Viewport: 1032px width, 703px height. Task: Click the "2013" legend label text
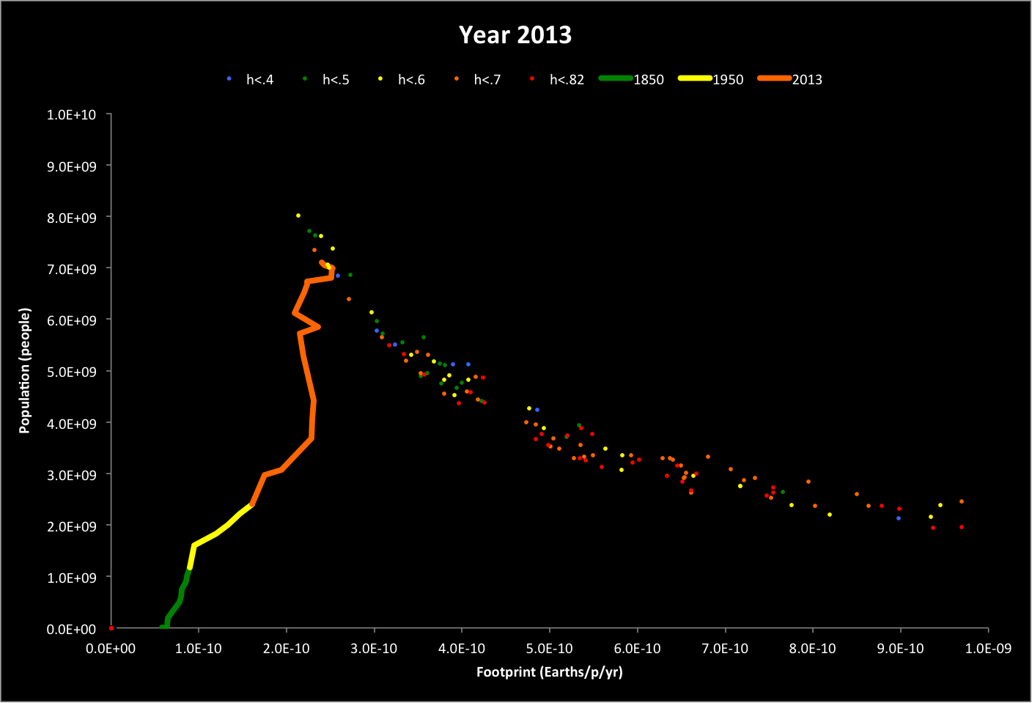tap(807, 80)
